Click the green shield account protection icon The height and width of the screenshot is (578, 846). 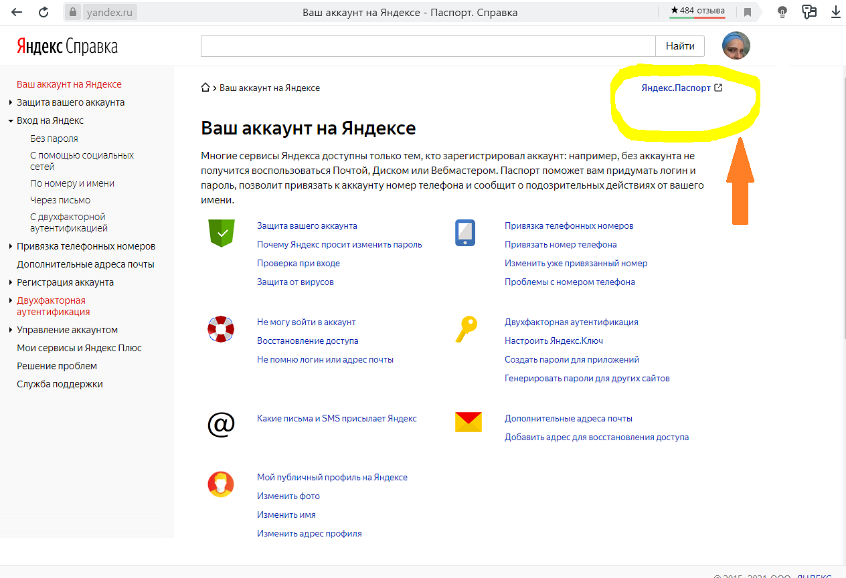[222, 233]
